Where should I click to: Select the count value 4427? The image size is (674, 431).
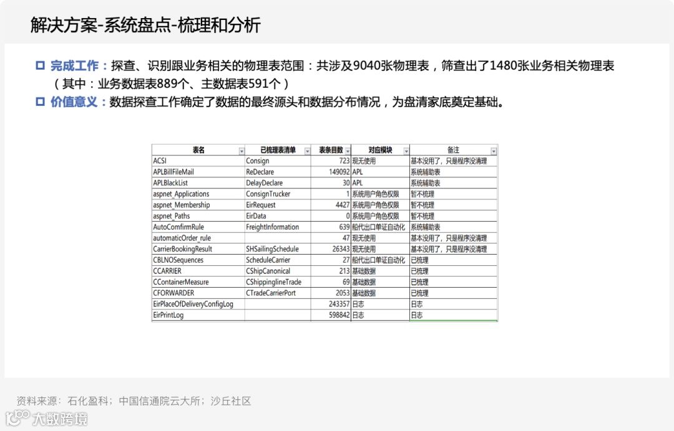(331, 205)
